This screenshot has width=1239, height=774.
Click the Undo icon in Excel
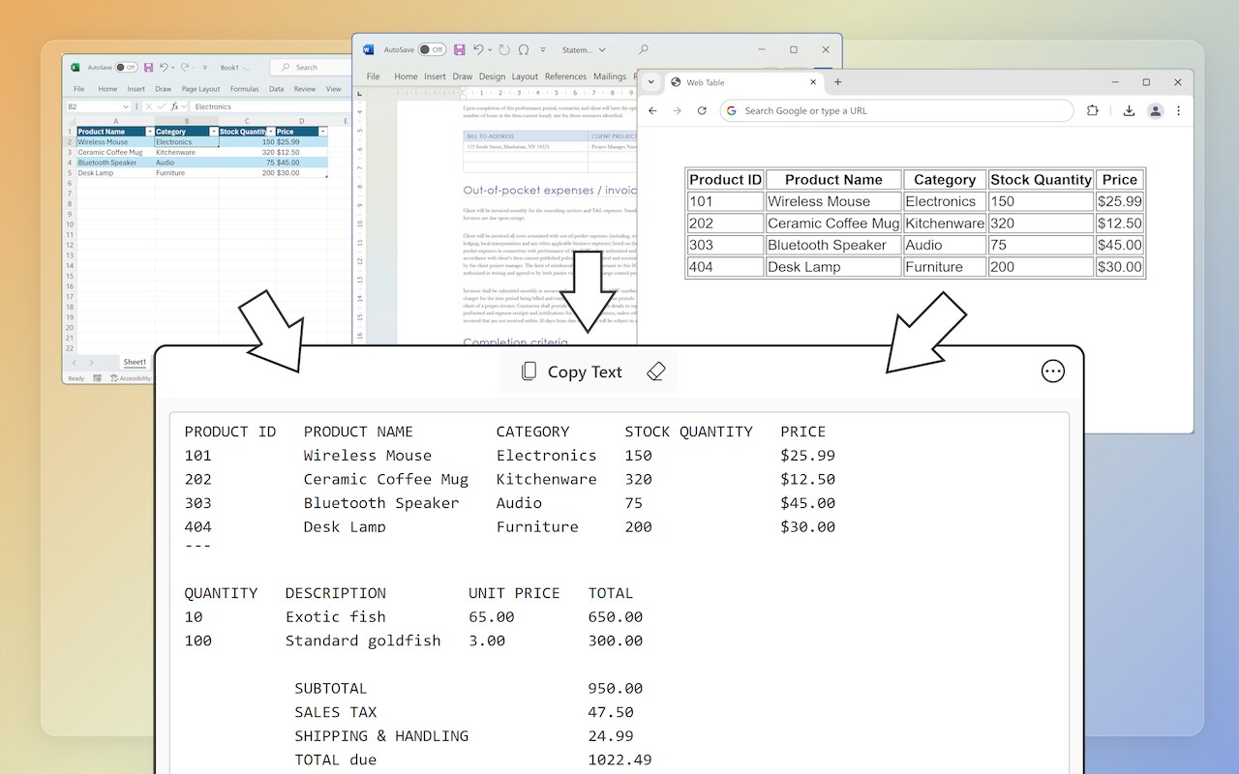click(x=163, y=68)
